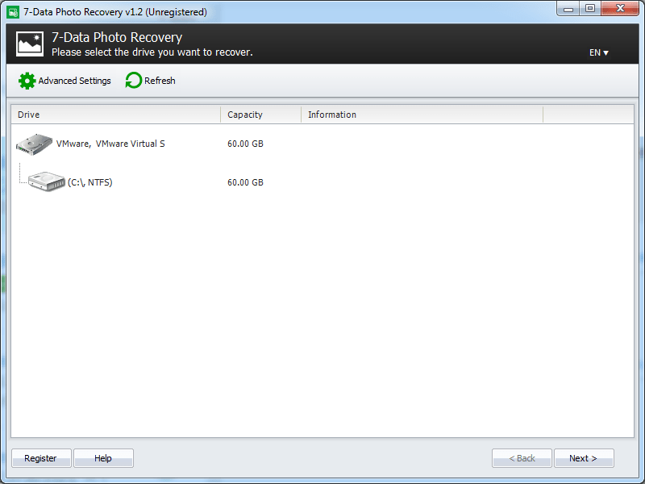Screen dimensions: 645x484
Task: Open Help
Action: point(103,457)
